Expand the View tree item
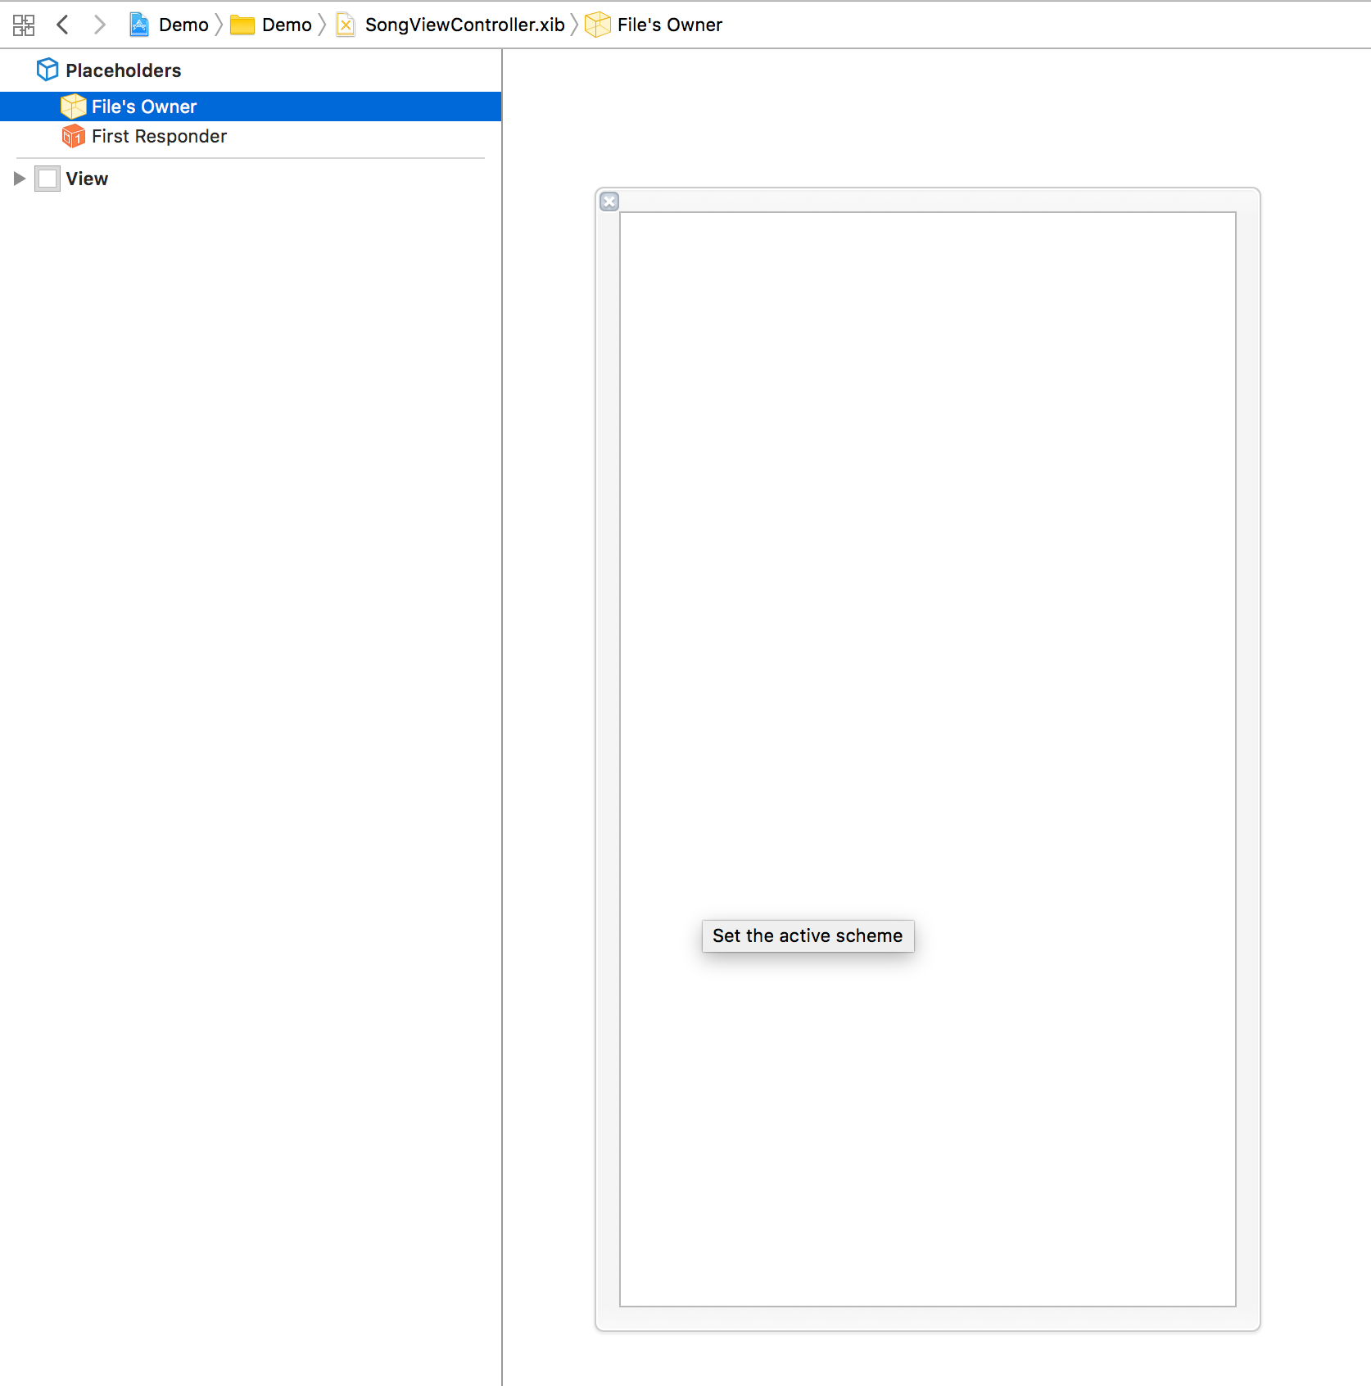The width and height of the screenshot is (1371, 1386). tap(18, 179)
